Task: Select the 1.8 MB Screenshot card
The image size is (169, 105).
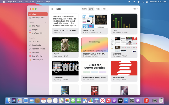Action: (x=65, y=71)
